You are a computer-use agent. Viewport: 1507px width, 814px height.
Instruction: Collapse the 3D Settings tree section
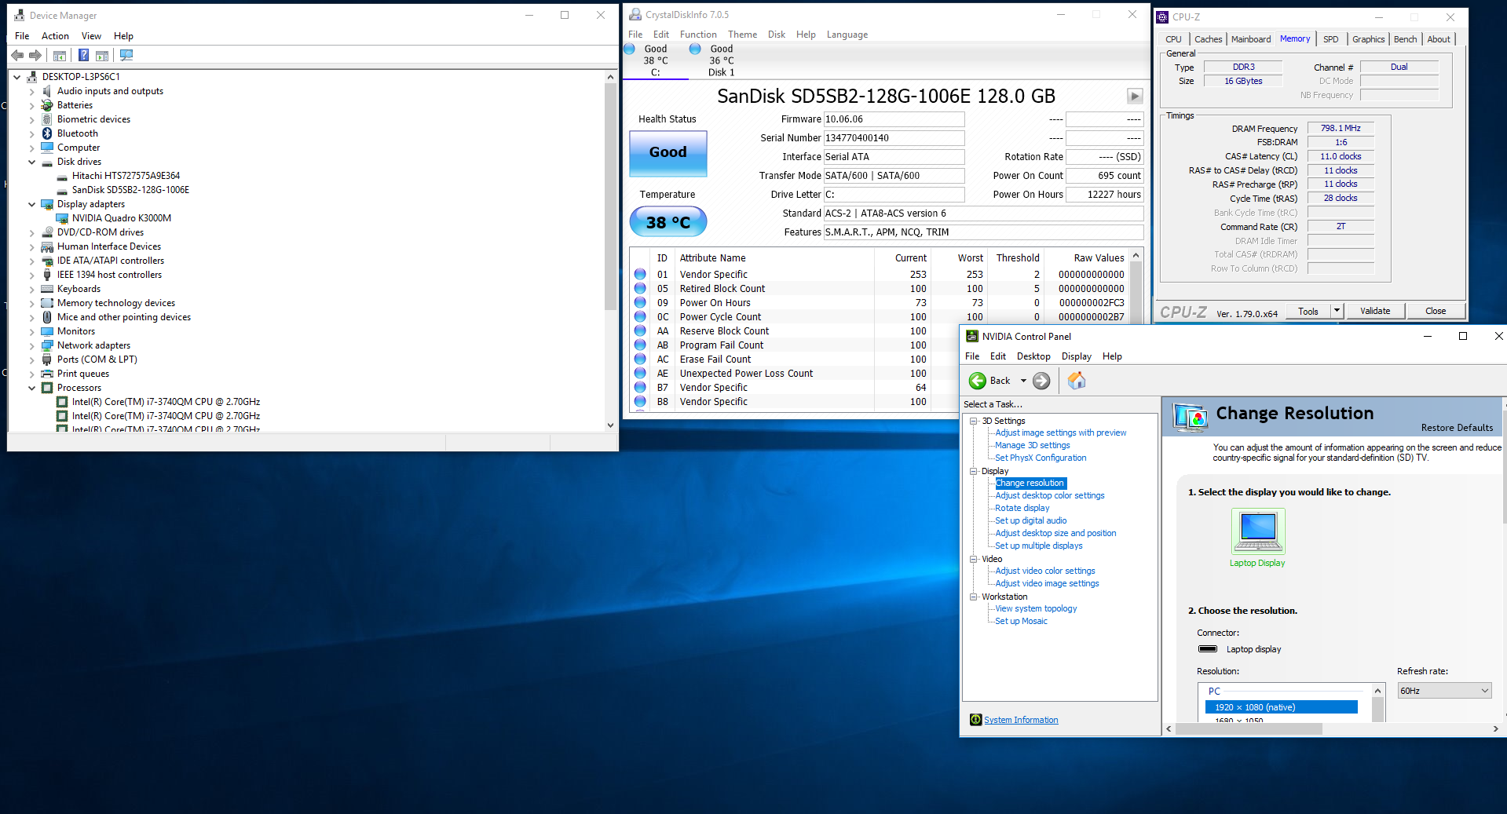pos(974,422)
